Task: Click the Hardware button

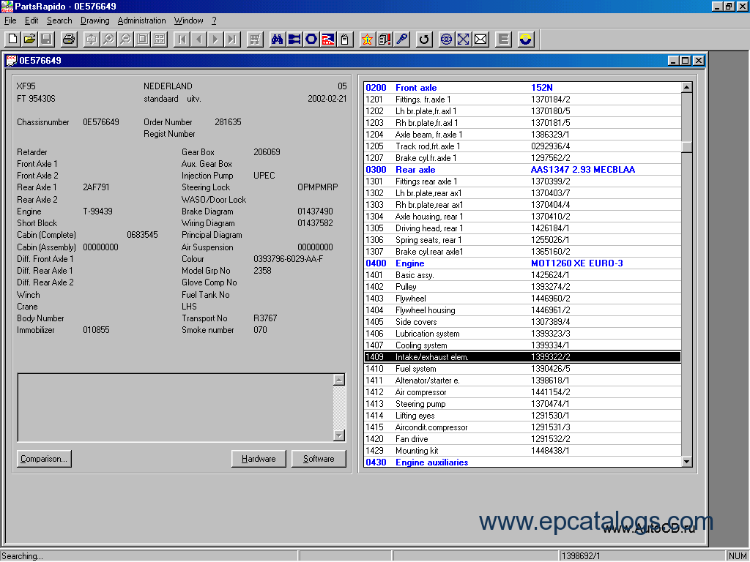Action: tap(259, 459)
